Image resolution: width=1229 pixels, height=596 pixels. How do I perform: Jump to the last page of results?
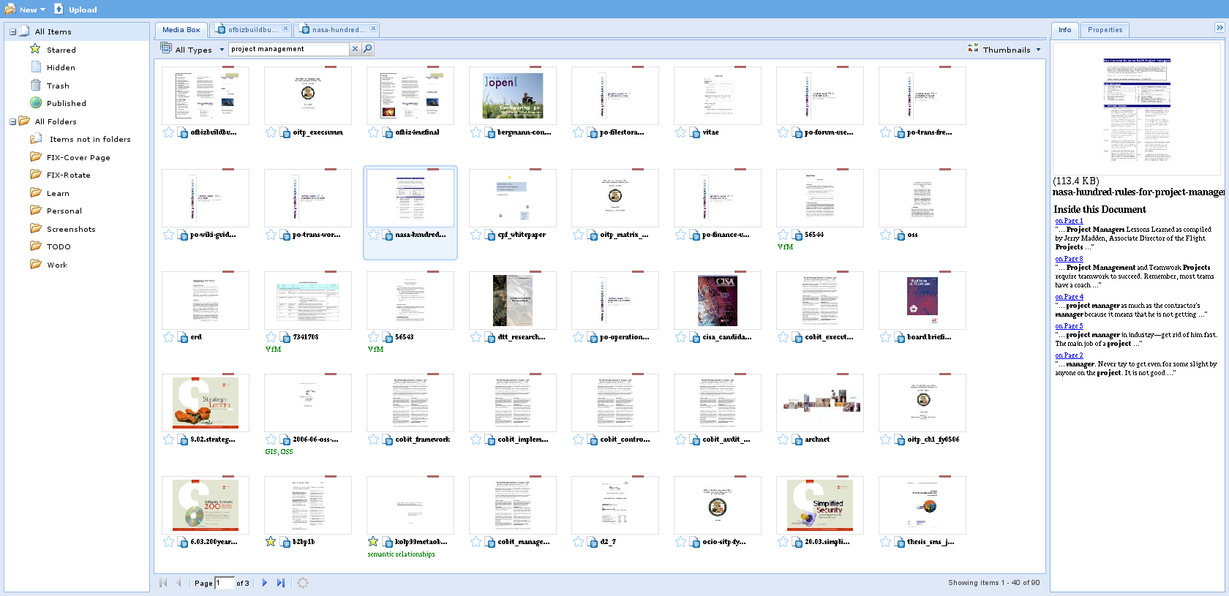281,583
